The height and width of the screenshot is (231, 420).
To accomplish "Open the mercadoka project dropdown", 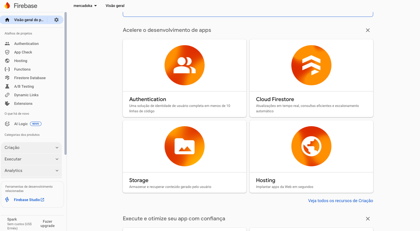I will 85,6.
